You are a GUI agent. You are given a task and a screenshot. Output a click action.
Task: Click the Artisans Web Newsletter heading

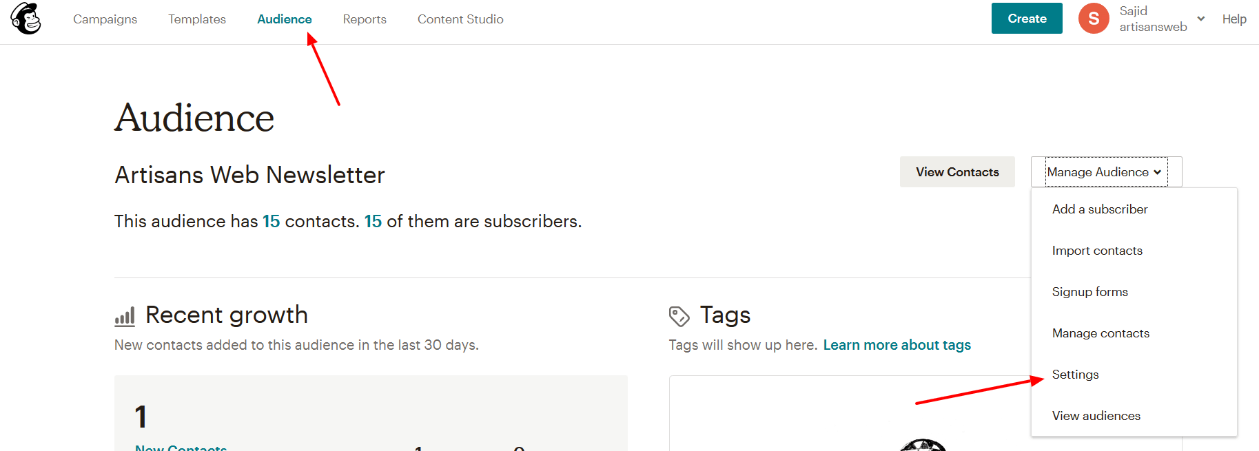[249, 175]
